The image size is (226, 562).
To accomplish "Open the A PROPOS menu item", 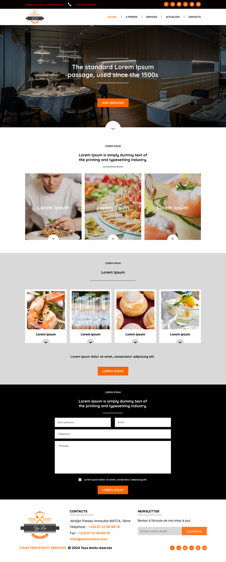I will pos(132,17).
